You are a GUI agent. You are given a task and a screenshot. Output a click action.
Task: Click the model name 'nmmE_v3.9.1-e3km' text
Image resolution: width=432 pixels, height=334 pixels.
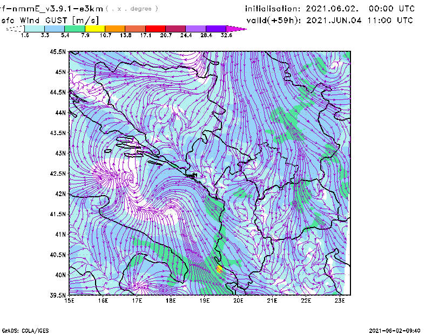(58, 9)
